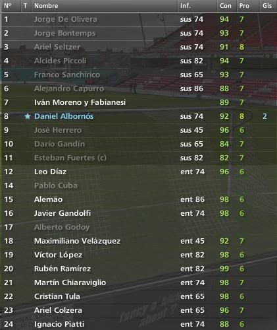The height and width of the screenshot is (330, 277).
Task: Open Ignacio Piatti profile
Action: (59, 324)
